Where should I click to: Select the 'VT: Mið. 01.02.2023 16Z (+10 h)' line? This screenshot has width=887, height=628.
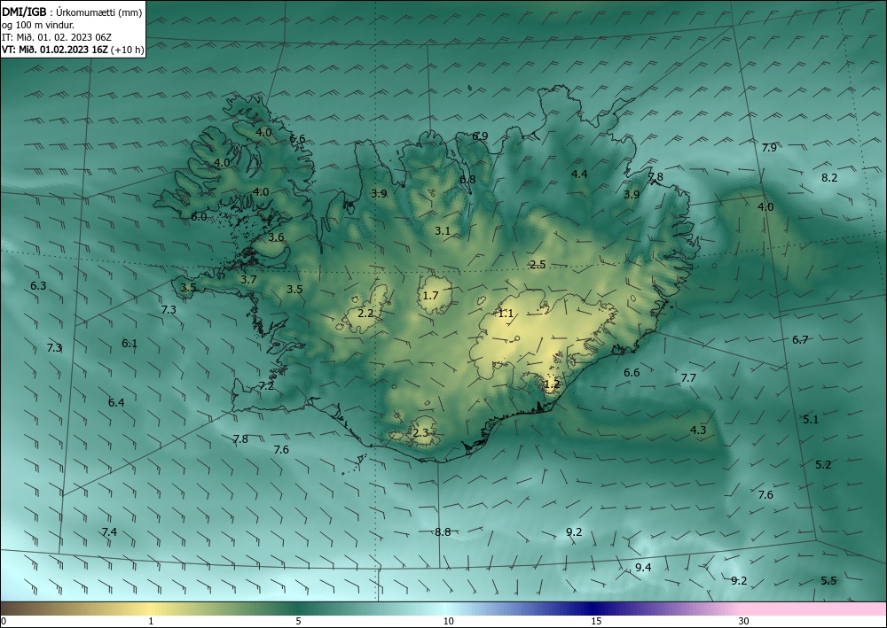tap(73, 50)
